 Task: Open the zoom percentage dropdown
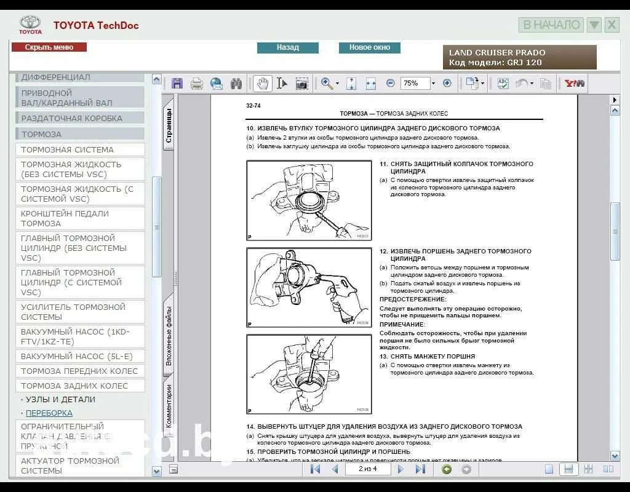(433, 84)
